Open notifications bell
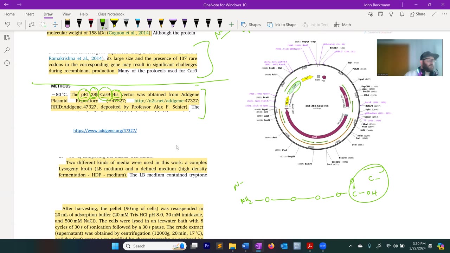The width and height of the screenshot is (450, 253). point(402,14)
